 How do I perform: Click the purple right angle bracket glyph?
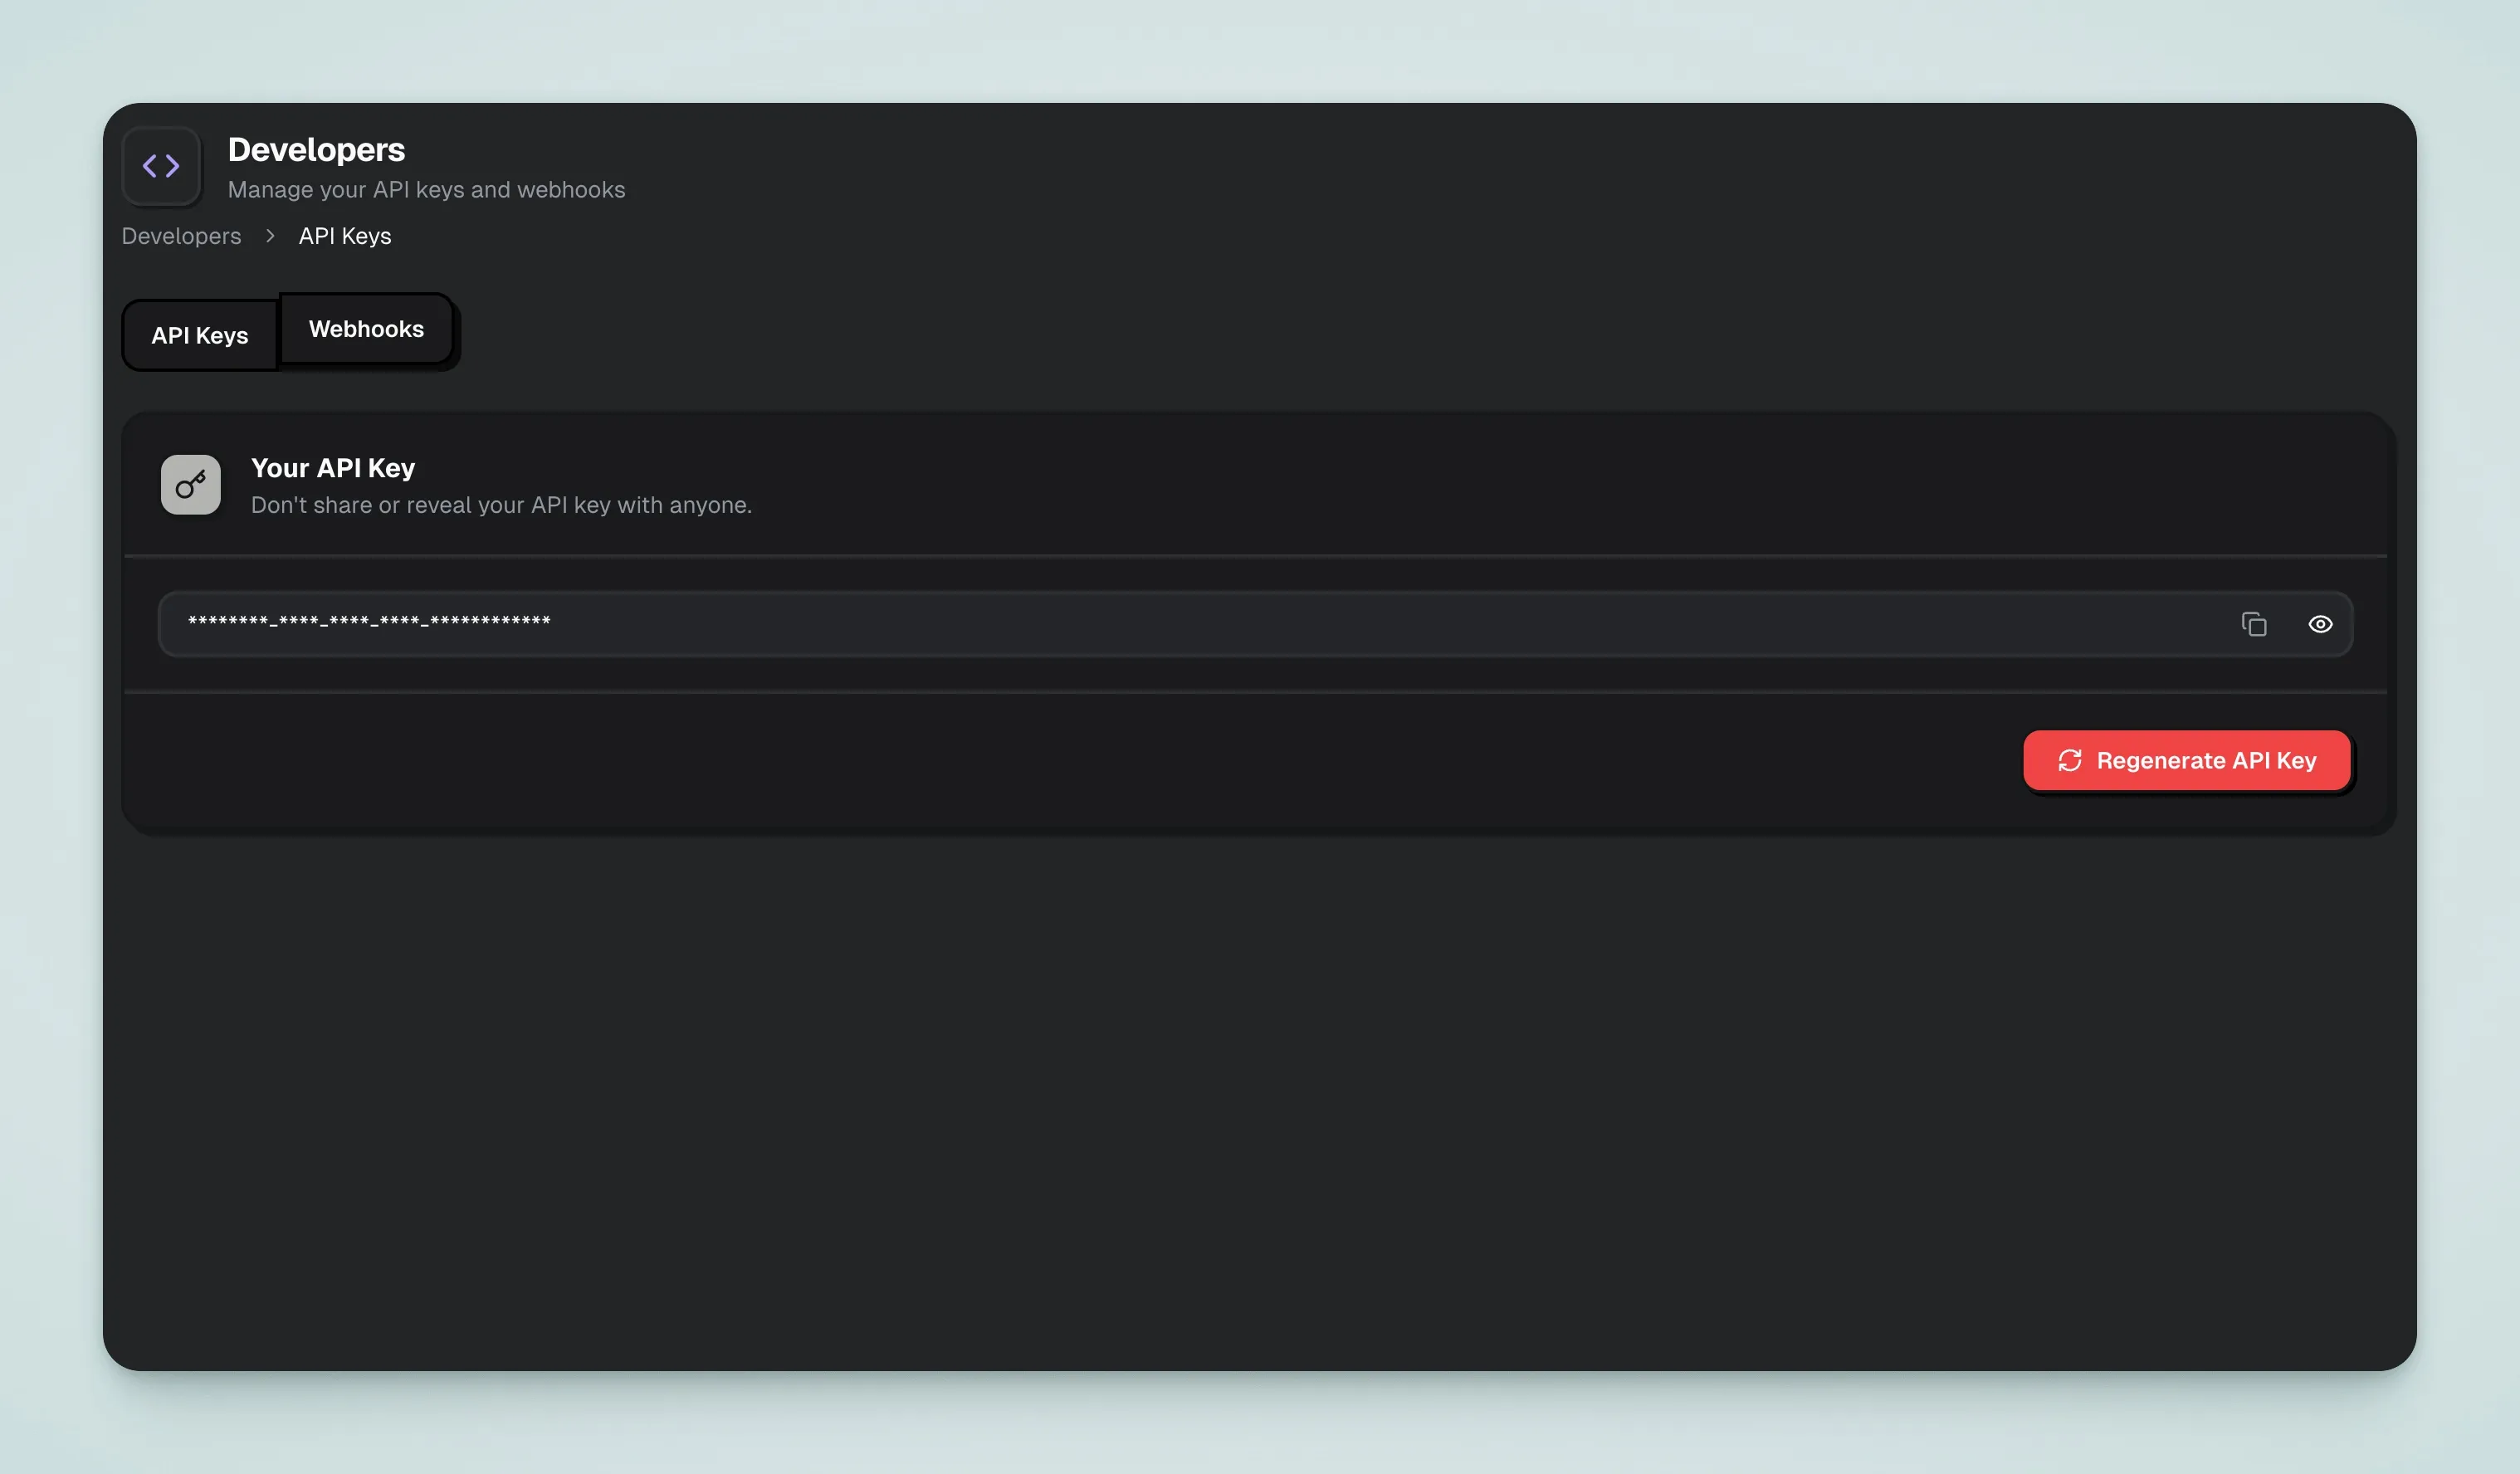(x=172, y=166)
